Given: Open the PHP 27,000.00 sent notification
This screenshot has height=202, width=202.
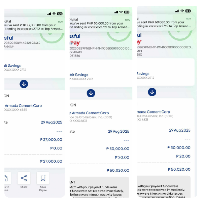Looking at the screenshot, I should point(35,25).
